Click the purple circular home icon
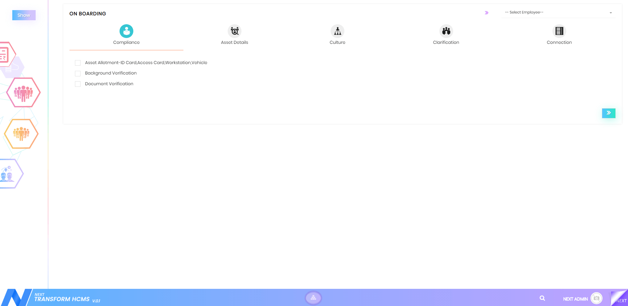The image size is (628, 306). 313,298
